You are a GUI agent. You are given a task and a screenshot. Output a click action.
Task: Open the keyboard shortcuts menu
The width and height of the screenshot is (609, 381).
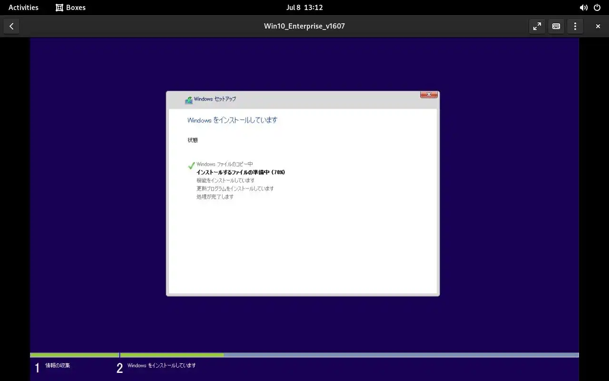(556, 26)
